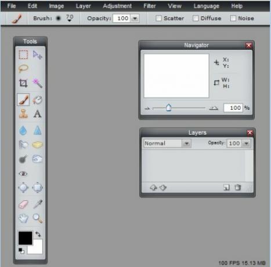Select the Lasso tool
The width and height of the screenshot is (271, 267).
click(23, 68)
